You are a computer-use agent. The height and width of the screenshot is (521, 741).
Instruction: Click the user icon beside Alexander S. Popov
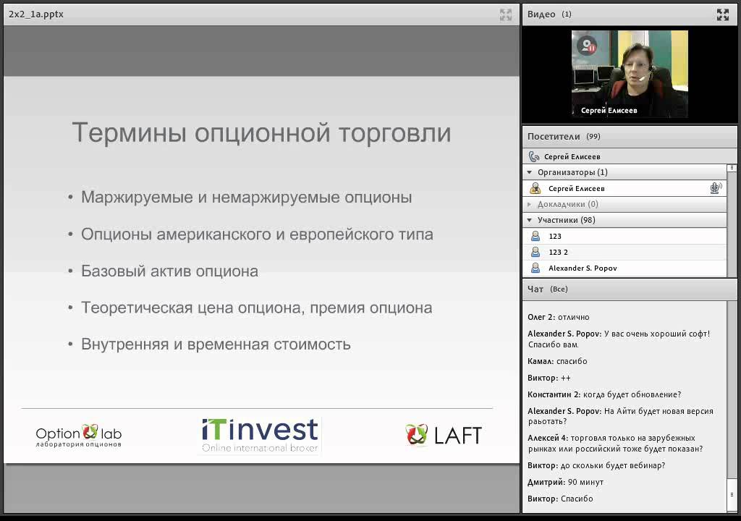[x=535, y=268]
